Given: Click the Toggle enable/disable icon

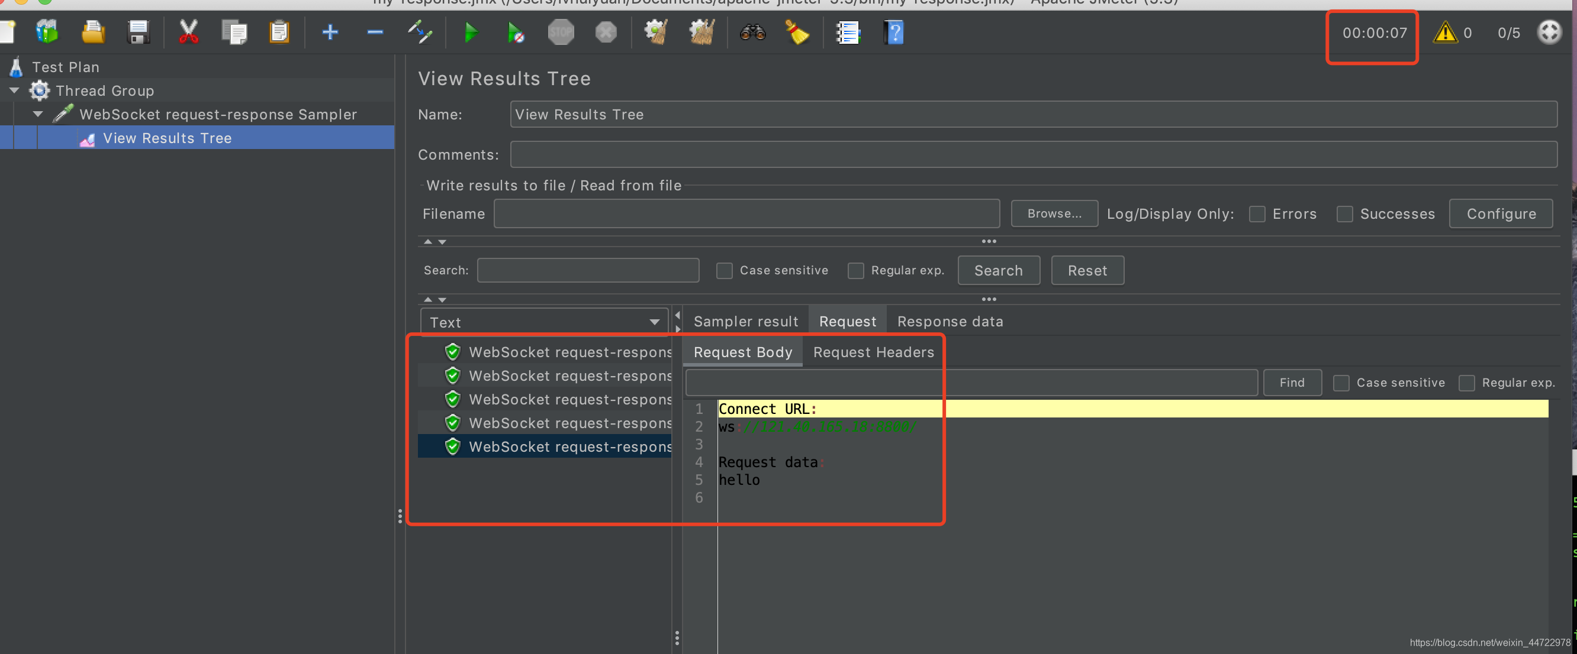Looking at the screenshot, I should (x=420, y=32).
